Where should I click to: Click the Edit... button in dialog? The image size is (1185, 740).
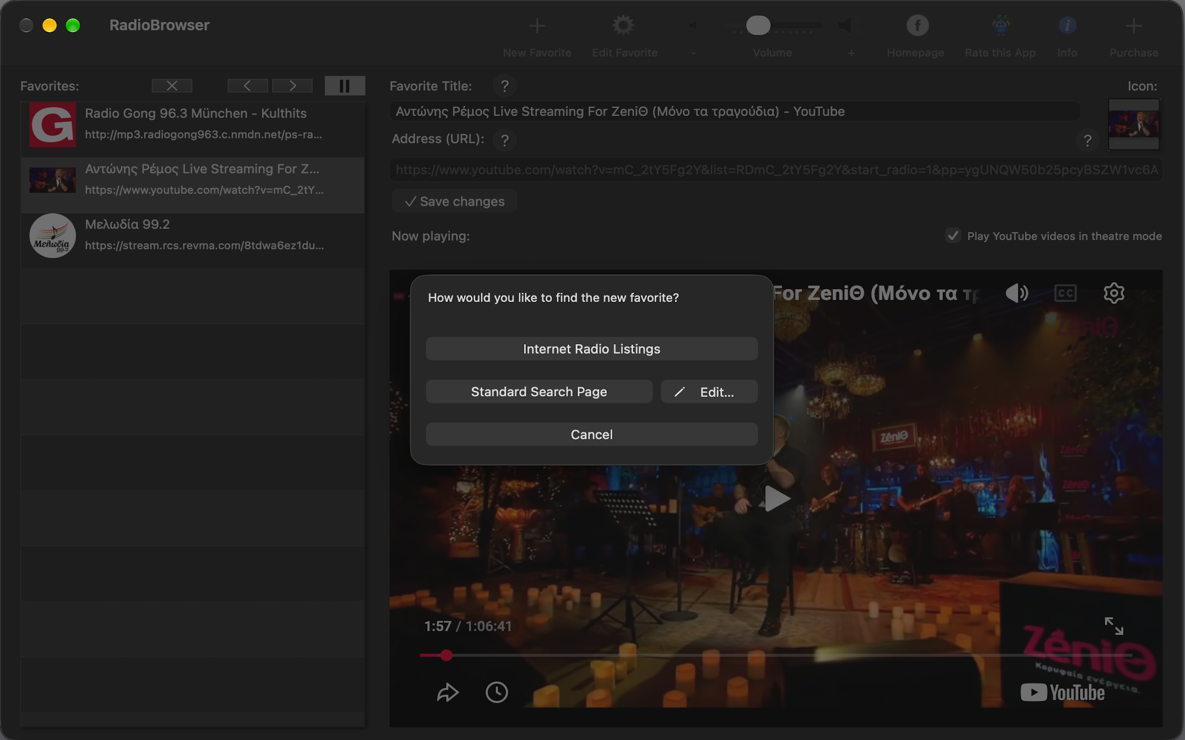[709, 392]
